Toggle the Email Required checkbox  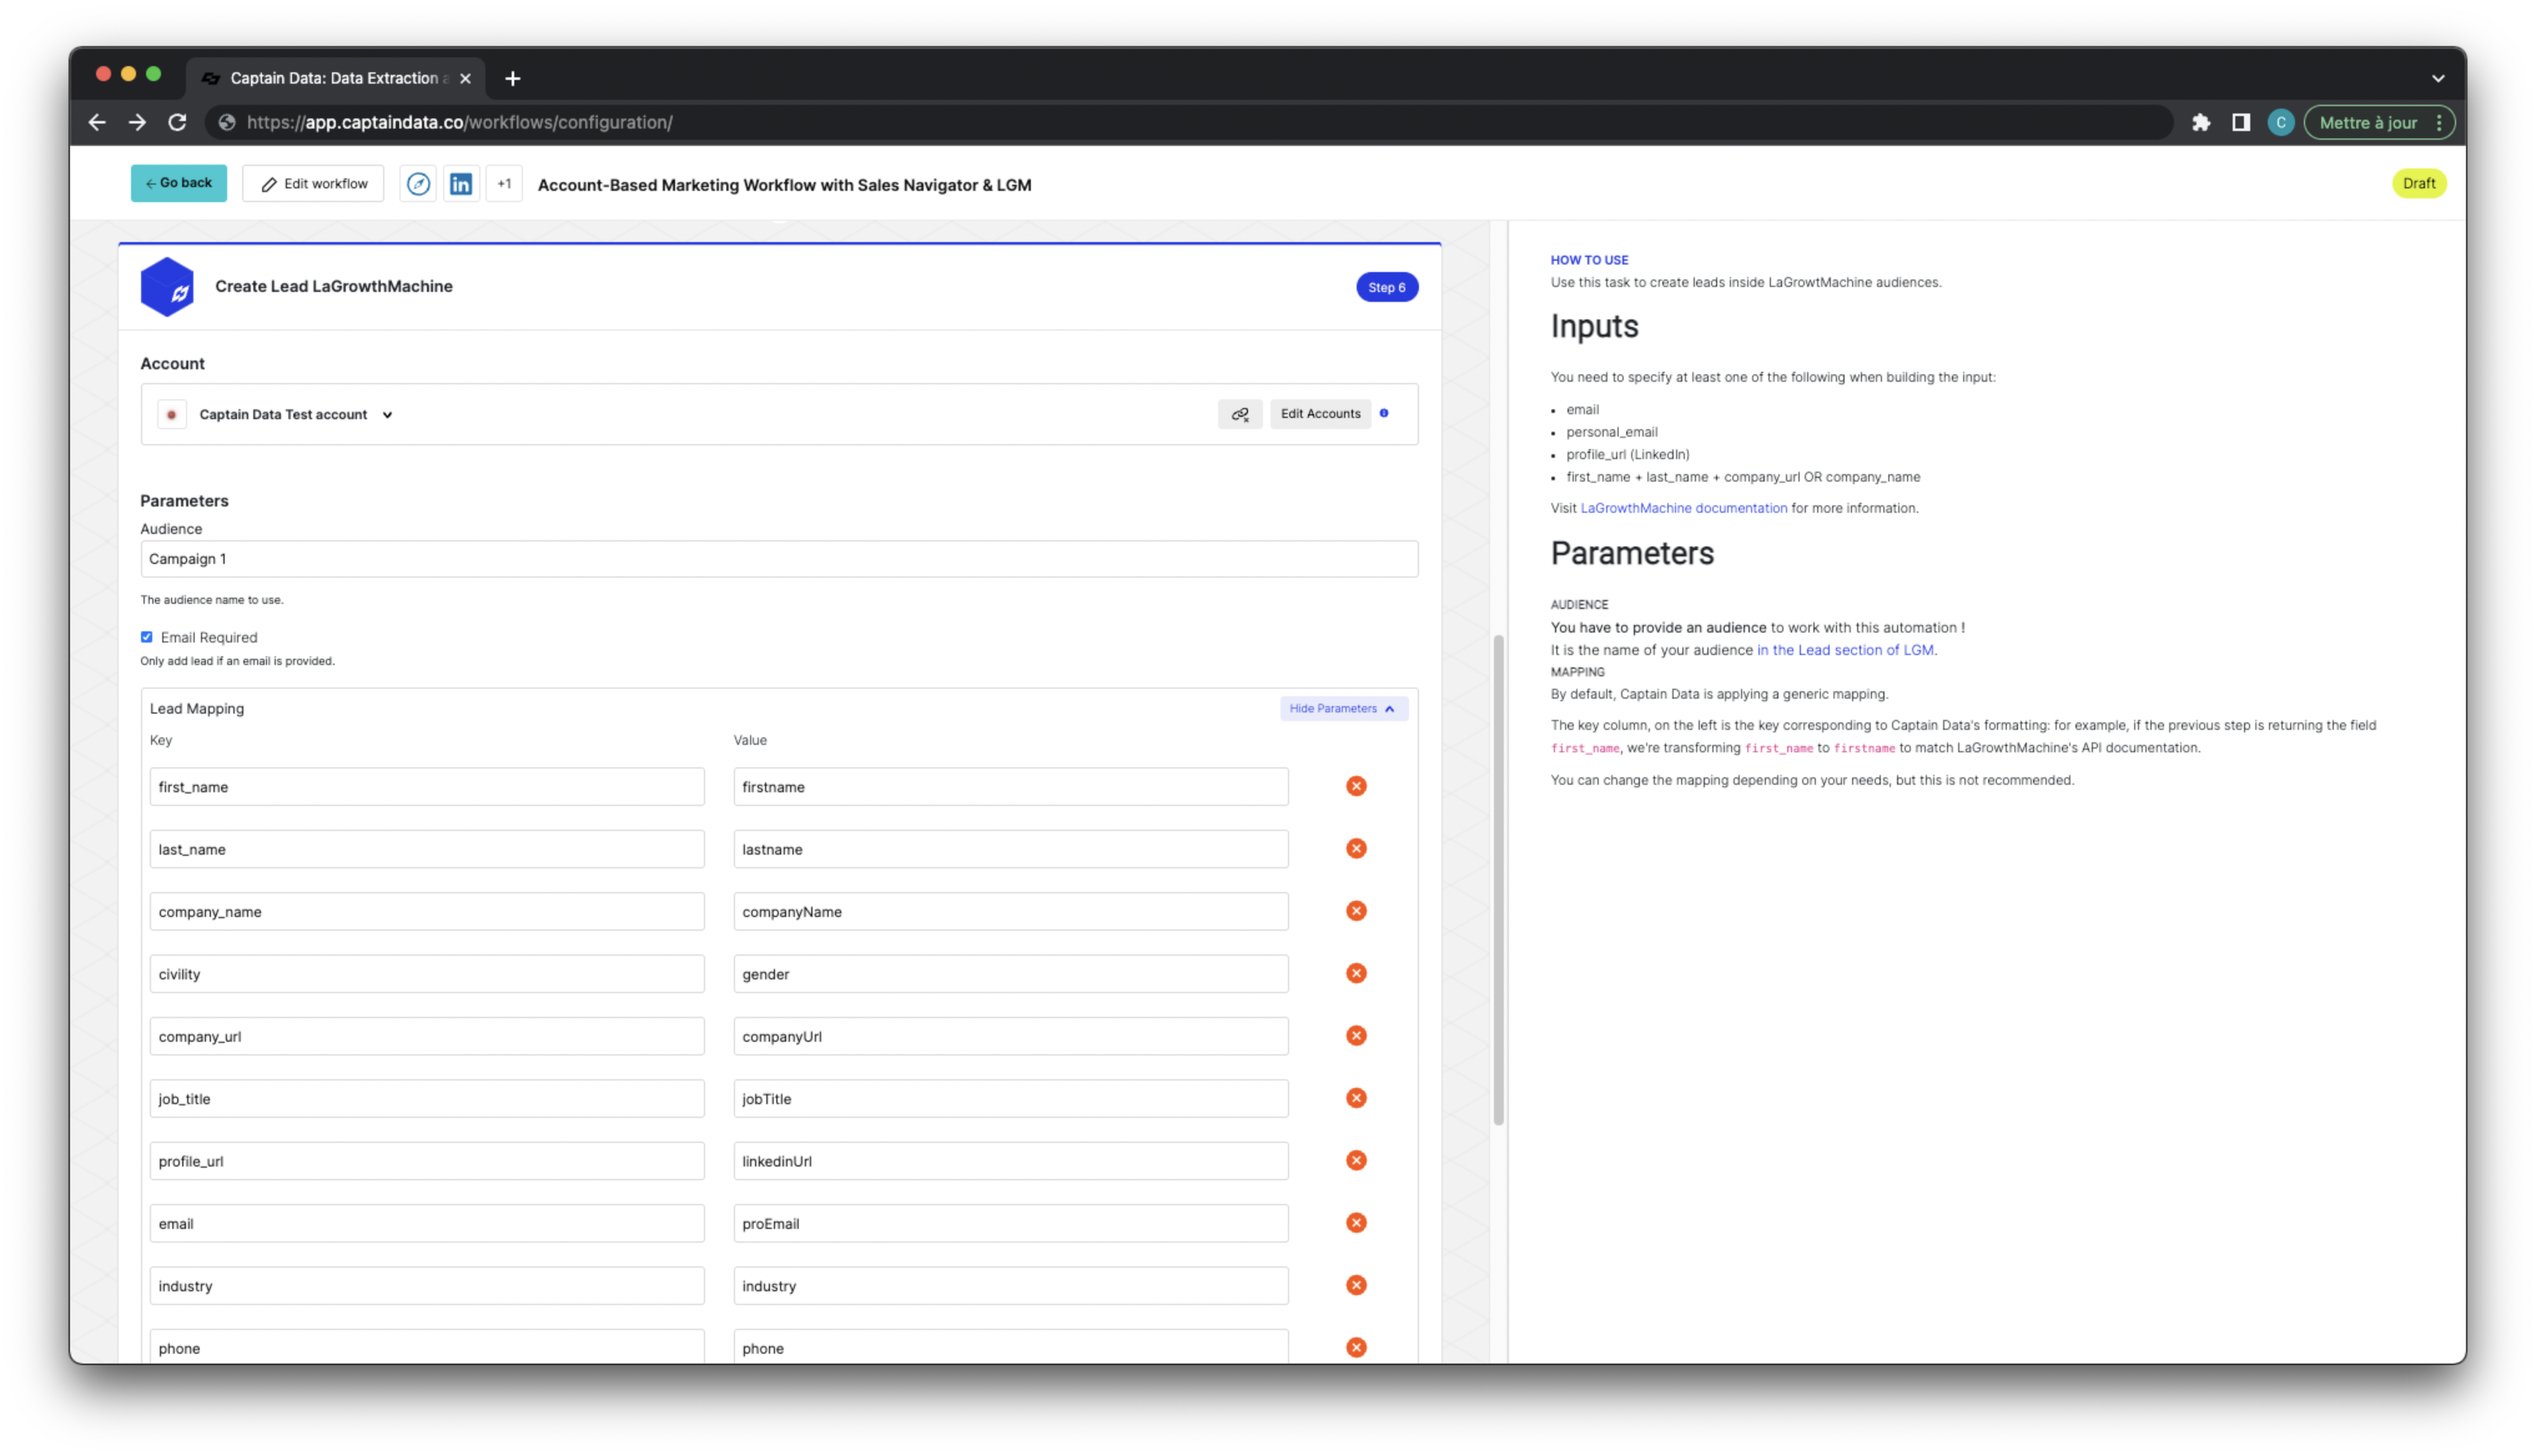click(x=147, y=637)
